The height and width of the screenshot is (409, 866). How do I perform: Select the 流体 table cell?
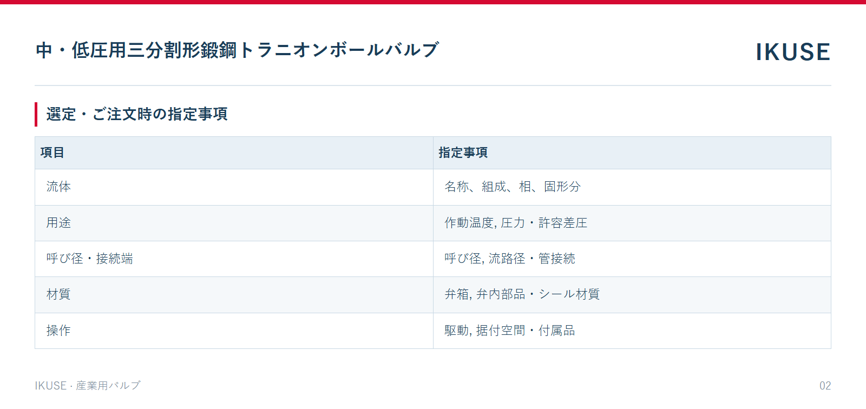[234, 187]
